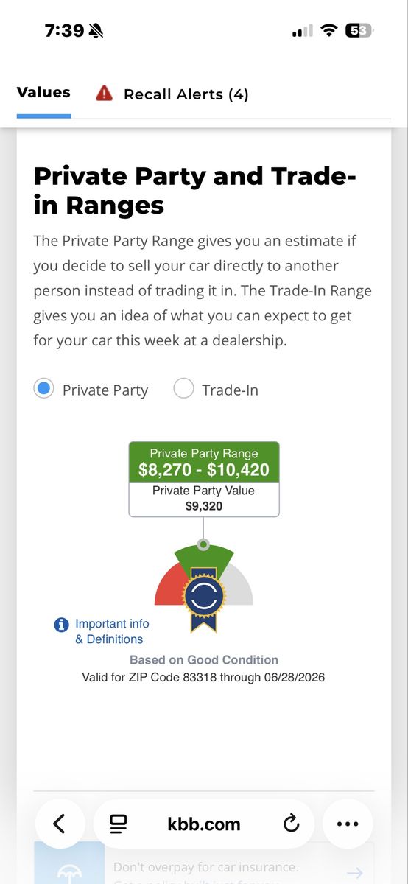Screen dimensions: 408x884
Task: Tap the blue info circle icon
Action: tap(62, 625)
